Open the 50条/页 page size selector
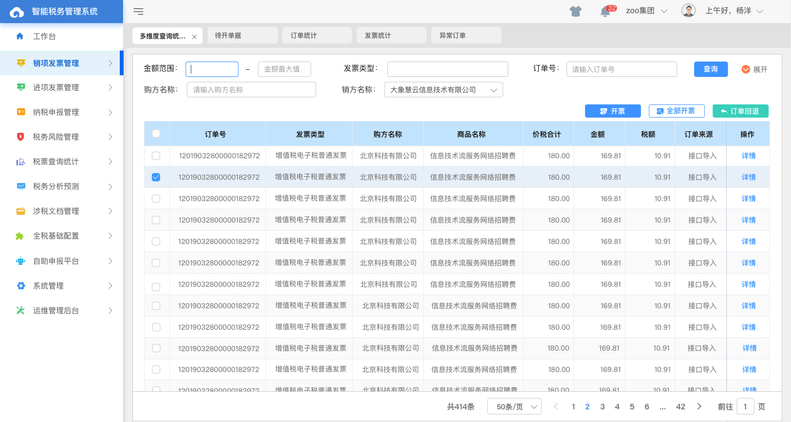This screenshot has height=422, width=791. coord(514,406)
